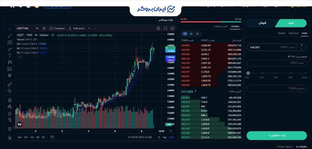Increase price with plus stepper
312x149 pixels.
pyautogui.click(x=302, y=45)
